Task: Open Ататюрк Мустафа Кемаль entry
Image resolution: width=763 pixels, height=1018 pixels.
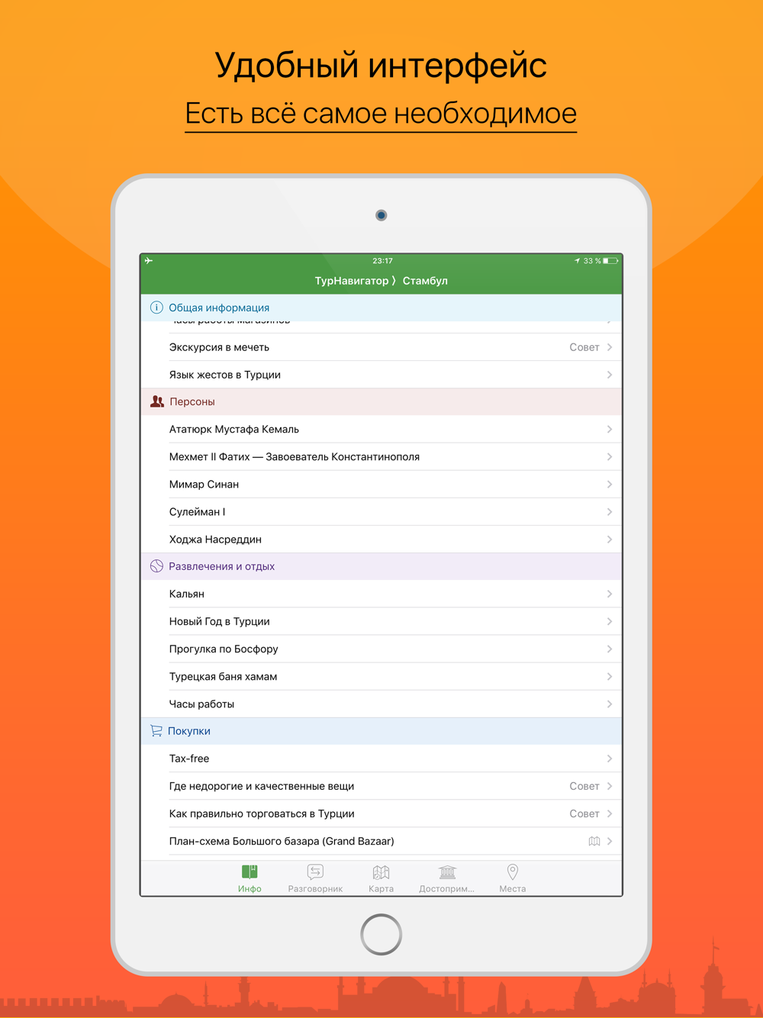Action: 381,429
